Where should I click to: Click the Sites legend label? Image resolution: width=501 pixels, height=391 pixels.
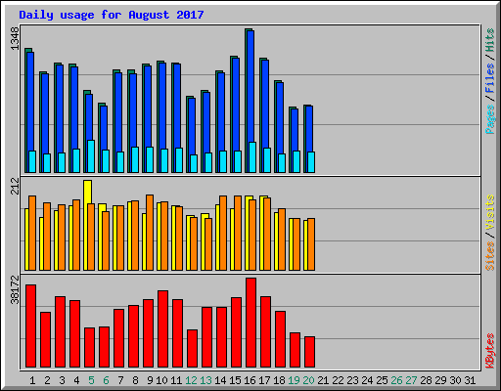(x=490, y=256)
